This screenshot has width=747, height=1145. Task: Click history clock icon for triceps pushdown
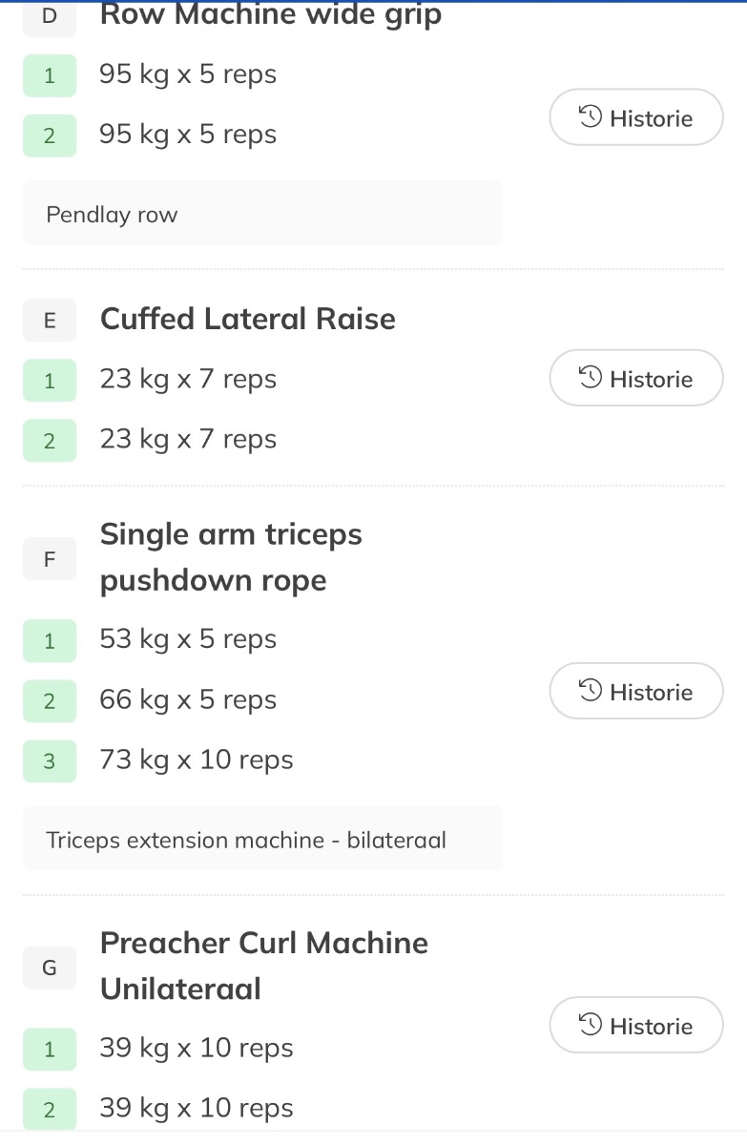point(591,691)
